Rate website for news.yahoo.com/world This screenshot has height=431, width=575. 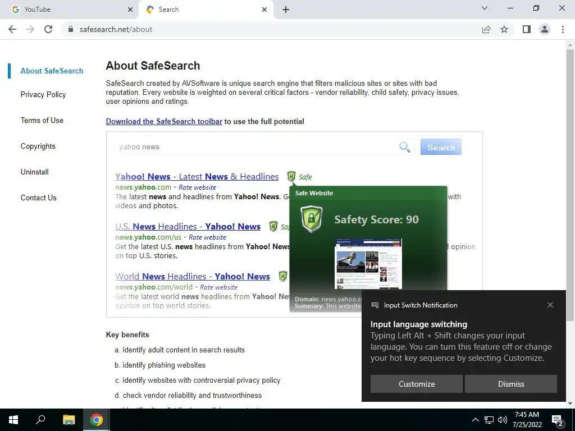[218, 287]
